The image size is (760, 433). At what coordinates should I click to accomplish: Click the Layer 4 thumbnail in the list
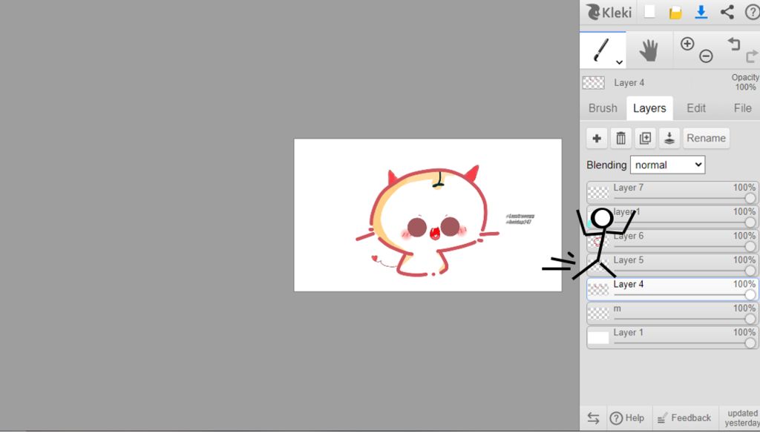tap(598, 289)
